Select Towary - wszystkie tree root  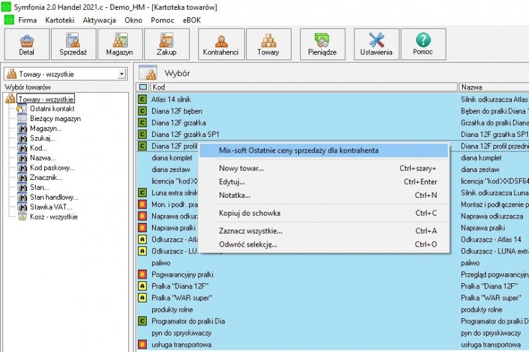pyautogui.click(x=46, y=99)
